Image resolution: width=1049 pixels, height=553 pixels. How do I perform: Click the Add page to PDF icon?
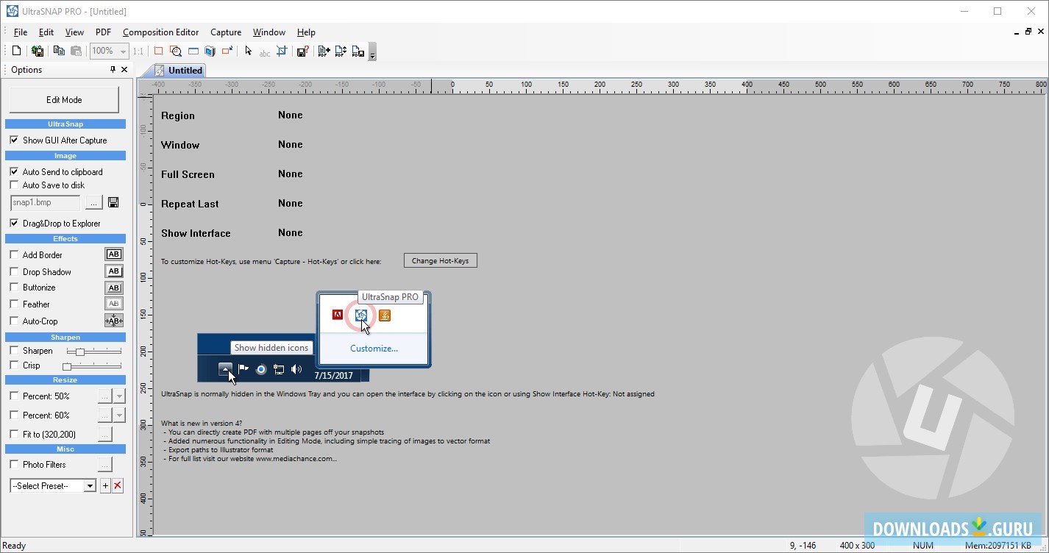click(324, 51)
